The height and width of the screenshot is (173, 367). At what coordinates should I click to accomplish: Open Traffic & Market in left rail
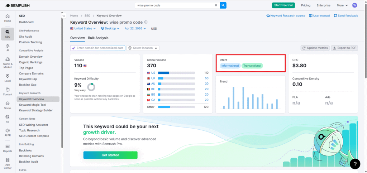pos(8,63)
